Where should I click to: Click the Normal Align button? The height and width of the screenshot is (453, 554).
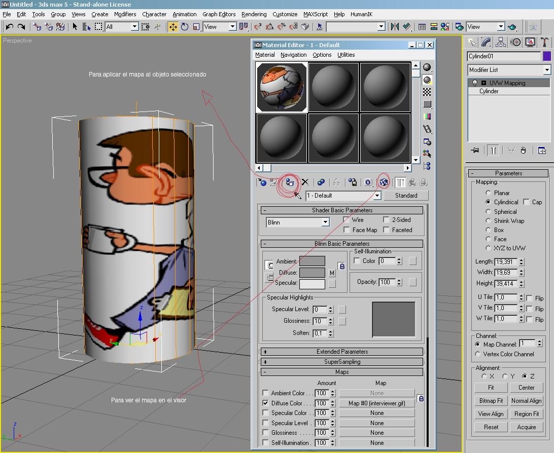point(527,401)
